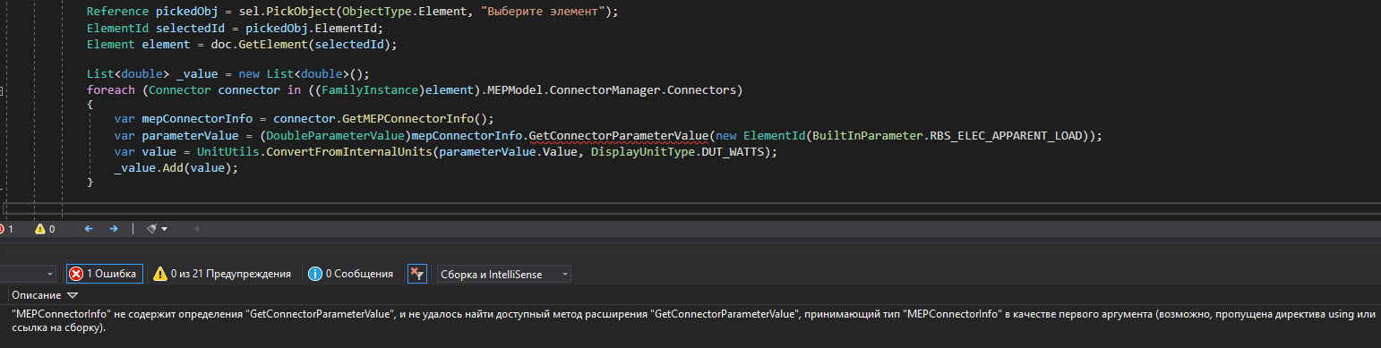Click ConnectorManager.Connectors in foreach line

coord(648,90)
